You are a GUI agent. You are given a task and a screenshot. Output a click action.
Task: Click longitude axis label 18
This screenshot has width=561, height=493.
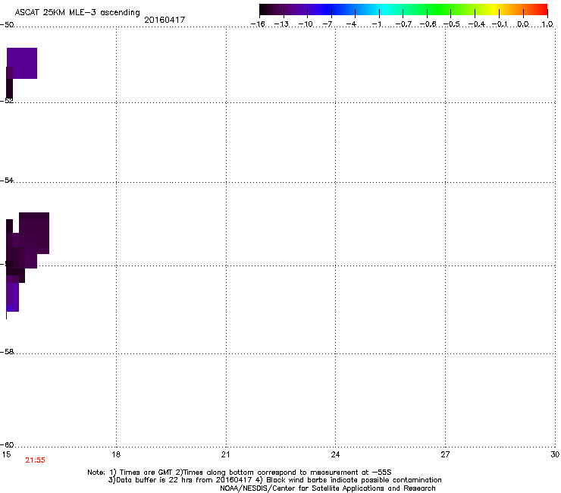coord(116,454)
